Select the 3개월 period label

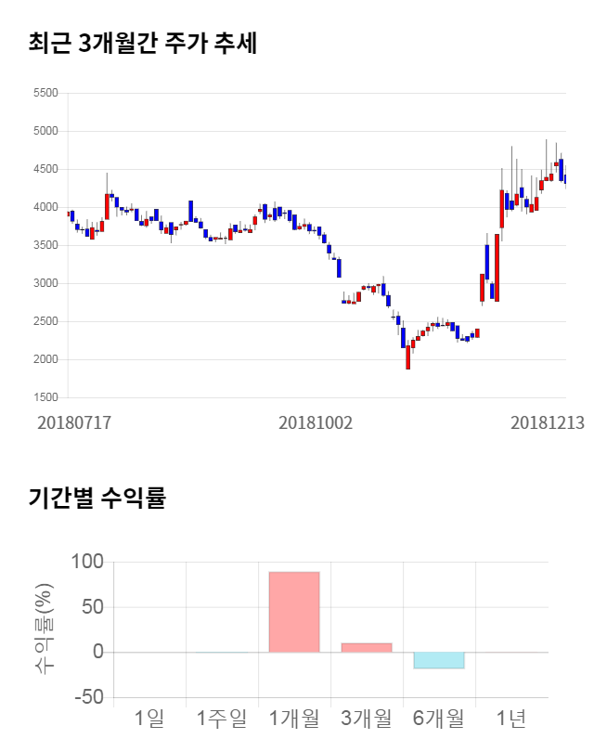(x=367, y=718)
